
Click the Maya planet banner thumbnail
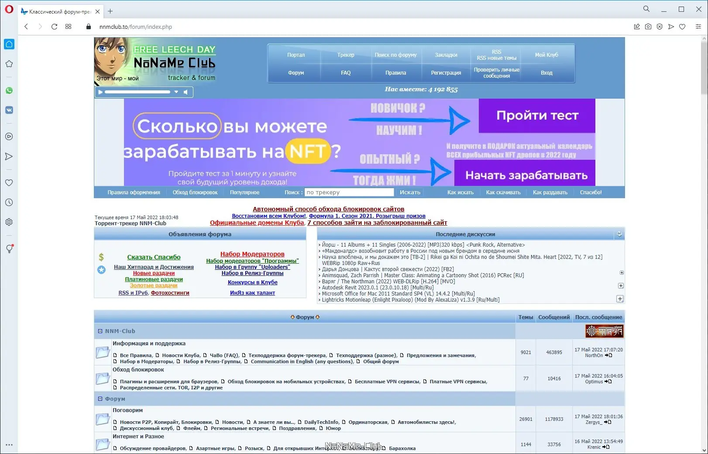[604, 331]
